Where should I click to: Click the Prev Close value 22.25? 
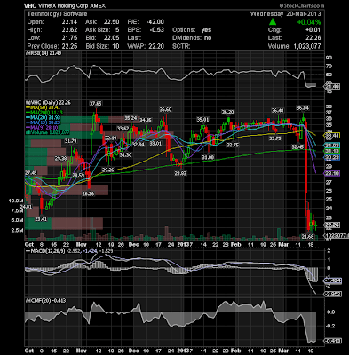(69, 46)
